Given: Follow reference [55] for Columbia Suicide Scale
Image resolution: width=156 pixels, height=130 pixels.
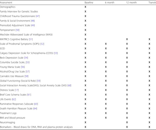Looking at the screenshot, I should tap(27, 62).
